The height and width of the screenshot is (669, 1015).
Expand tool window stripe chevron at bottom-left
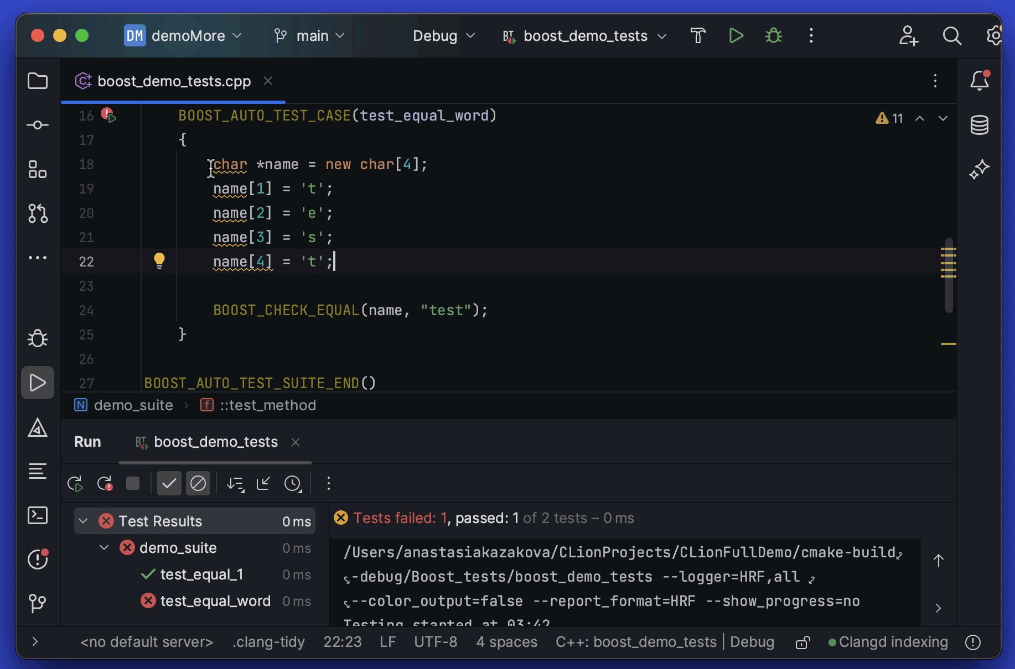tap(35, 641)
